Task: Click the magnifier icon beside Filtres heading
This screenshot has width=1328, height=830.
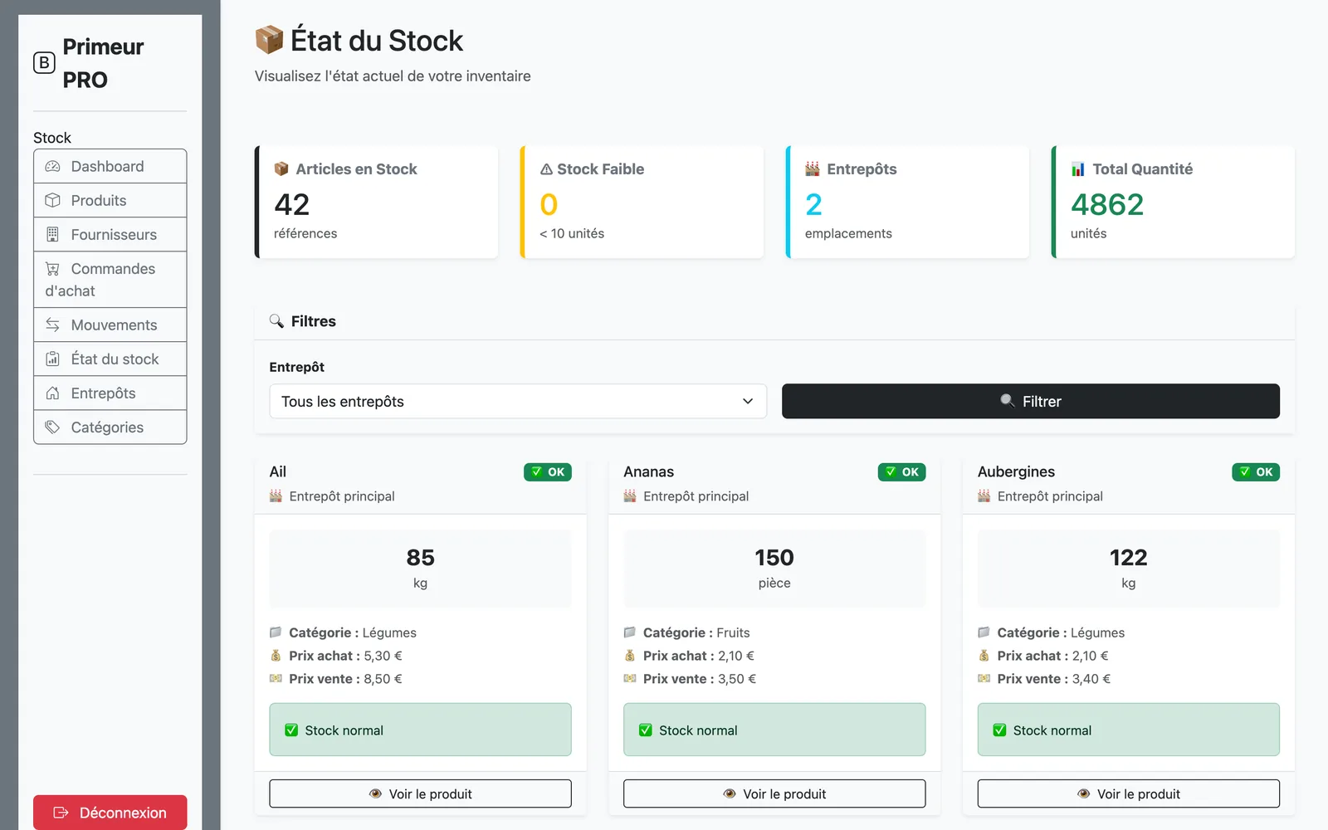Action: click(x=276, y=321)
